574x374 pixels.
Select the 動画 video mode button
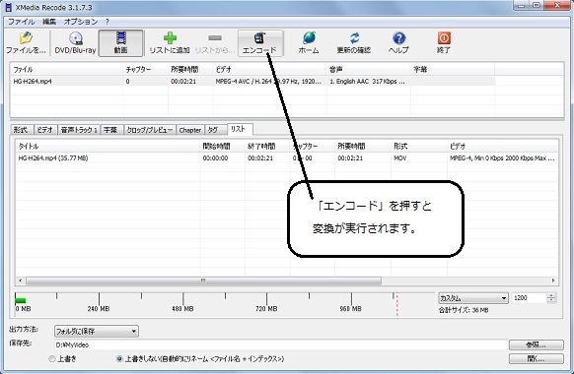[120, 43]
